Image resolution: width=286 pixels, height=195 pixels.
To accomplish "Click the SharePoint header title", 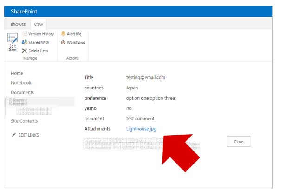I will [24, 12].
